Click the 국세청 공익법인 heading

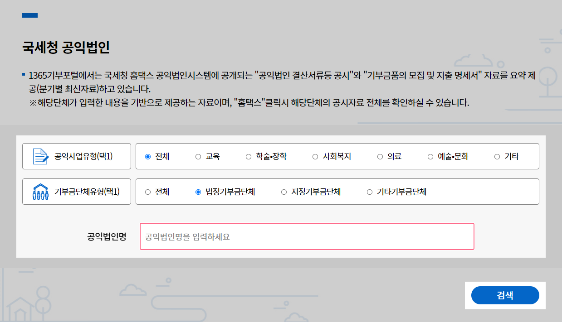coord(66,47)
